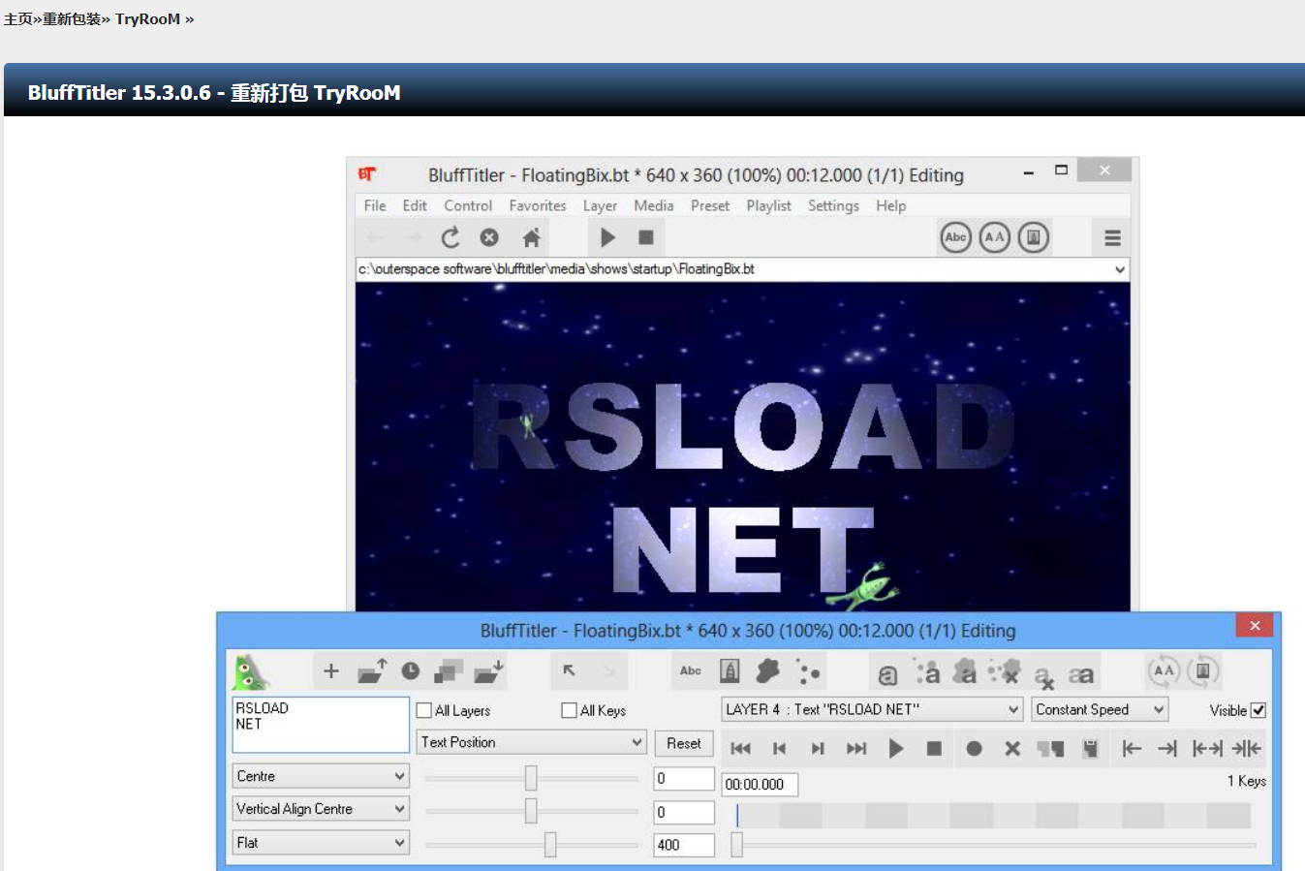Click AA icon with circular arrows

pyautogui.click(x=1164, y=670)
